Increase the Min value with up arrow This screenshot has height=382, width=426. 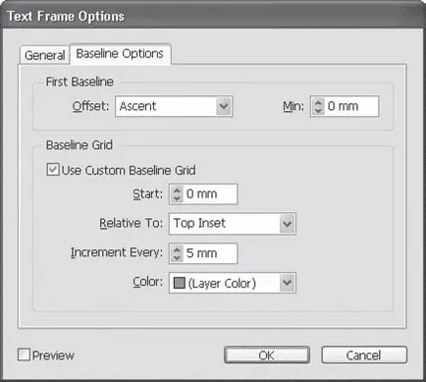318,102
